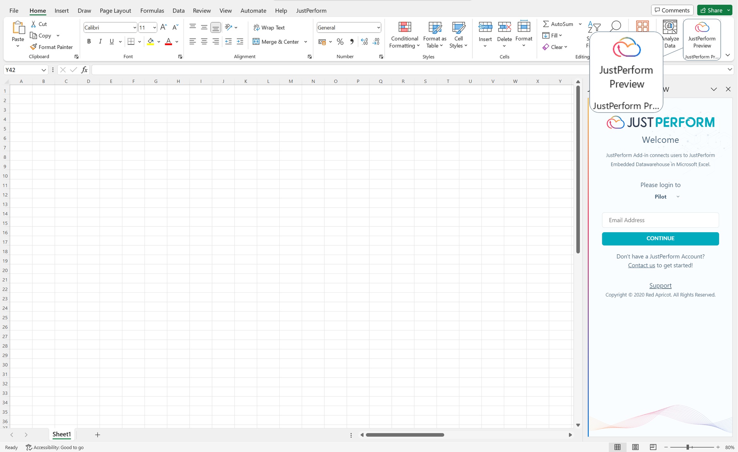The height and width of the screenshot is (452, 738).
Task: Toggle underline formatting
Action: pos(111,41)
